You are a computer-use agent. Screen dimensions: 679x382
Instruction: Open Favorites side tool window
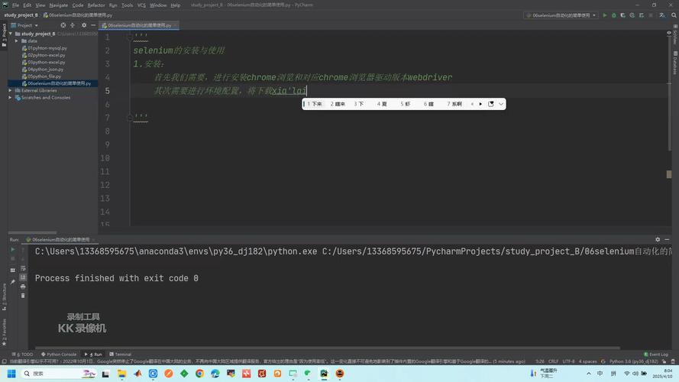(x=5, y=332)
